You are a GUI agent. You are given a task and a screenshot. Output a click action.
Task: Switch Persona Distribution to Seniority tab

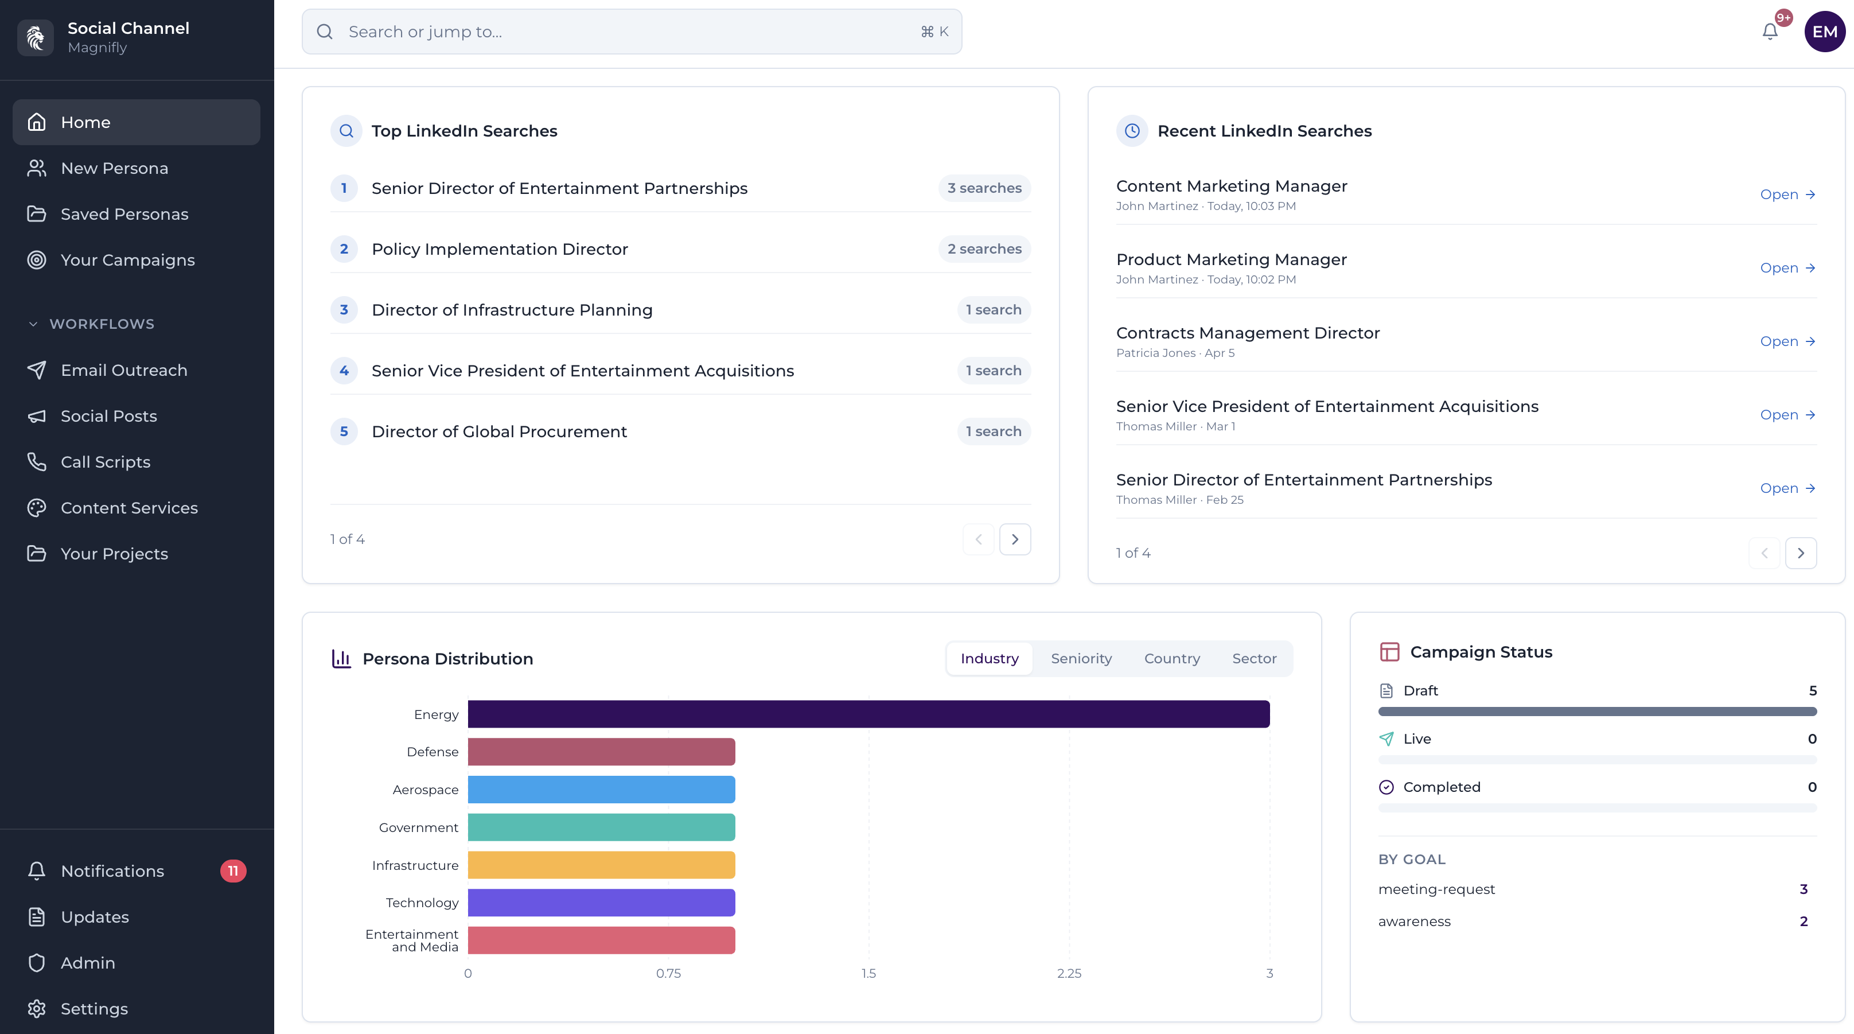click(1081, 658)
